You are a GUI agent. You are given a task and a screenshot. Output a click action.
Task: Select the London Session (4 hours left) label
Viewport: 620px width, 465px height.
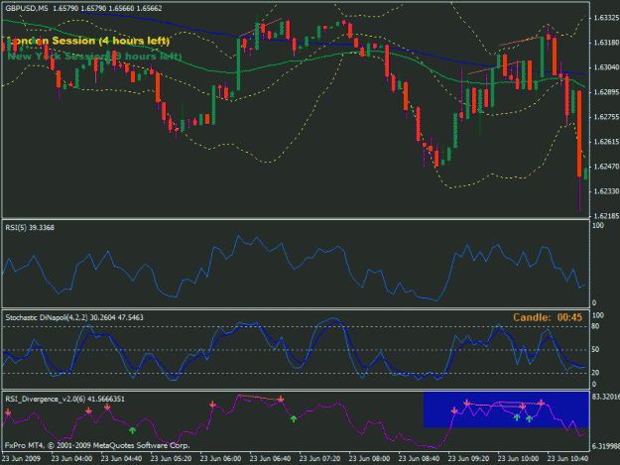(88, 41)
